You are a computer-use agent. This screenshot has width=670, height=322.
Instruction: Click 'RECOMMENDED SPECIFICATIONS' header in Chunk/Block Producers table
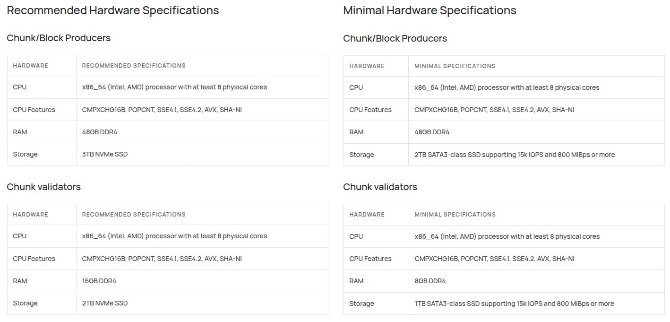(134, 66)
